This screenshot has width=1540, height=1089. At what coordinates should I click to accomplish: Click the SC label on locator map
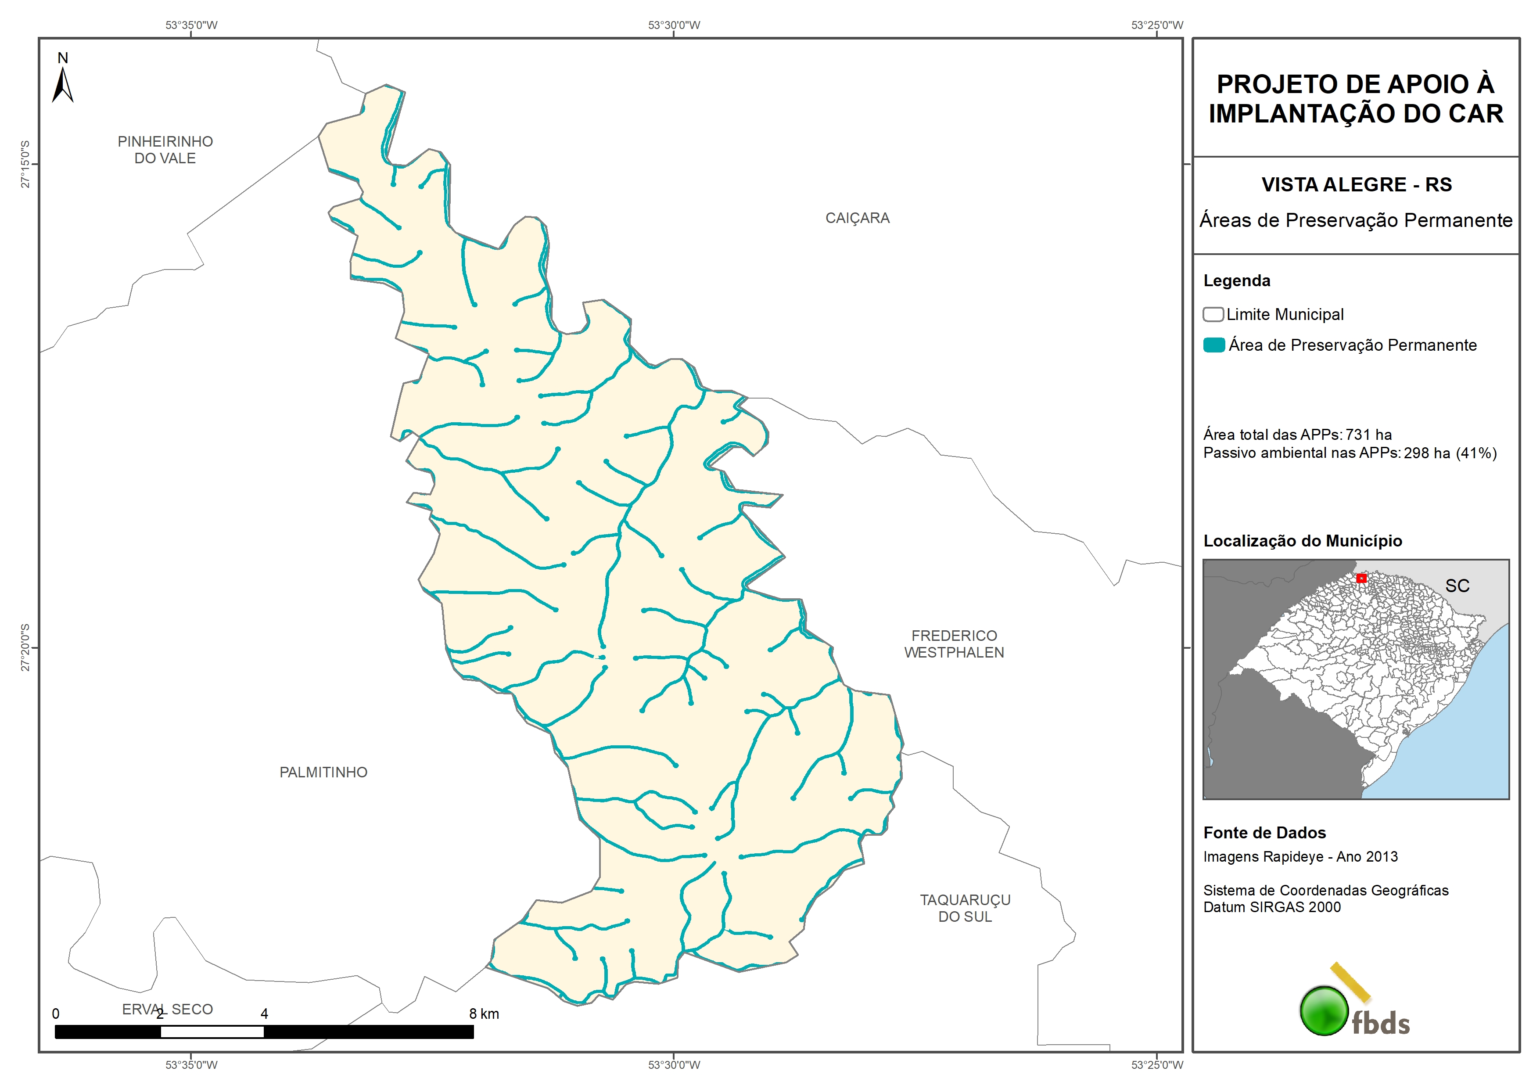click(1457, 586)
